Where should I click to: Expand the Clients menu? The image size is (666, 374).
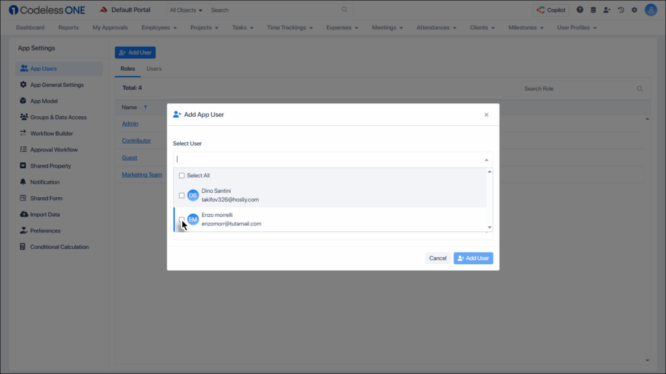click(482, 27)
